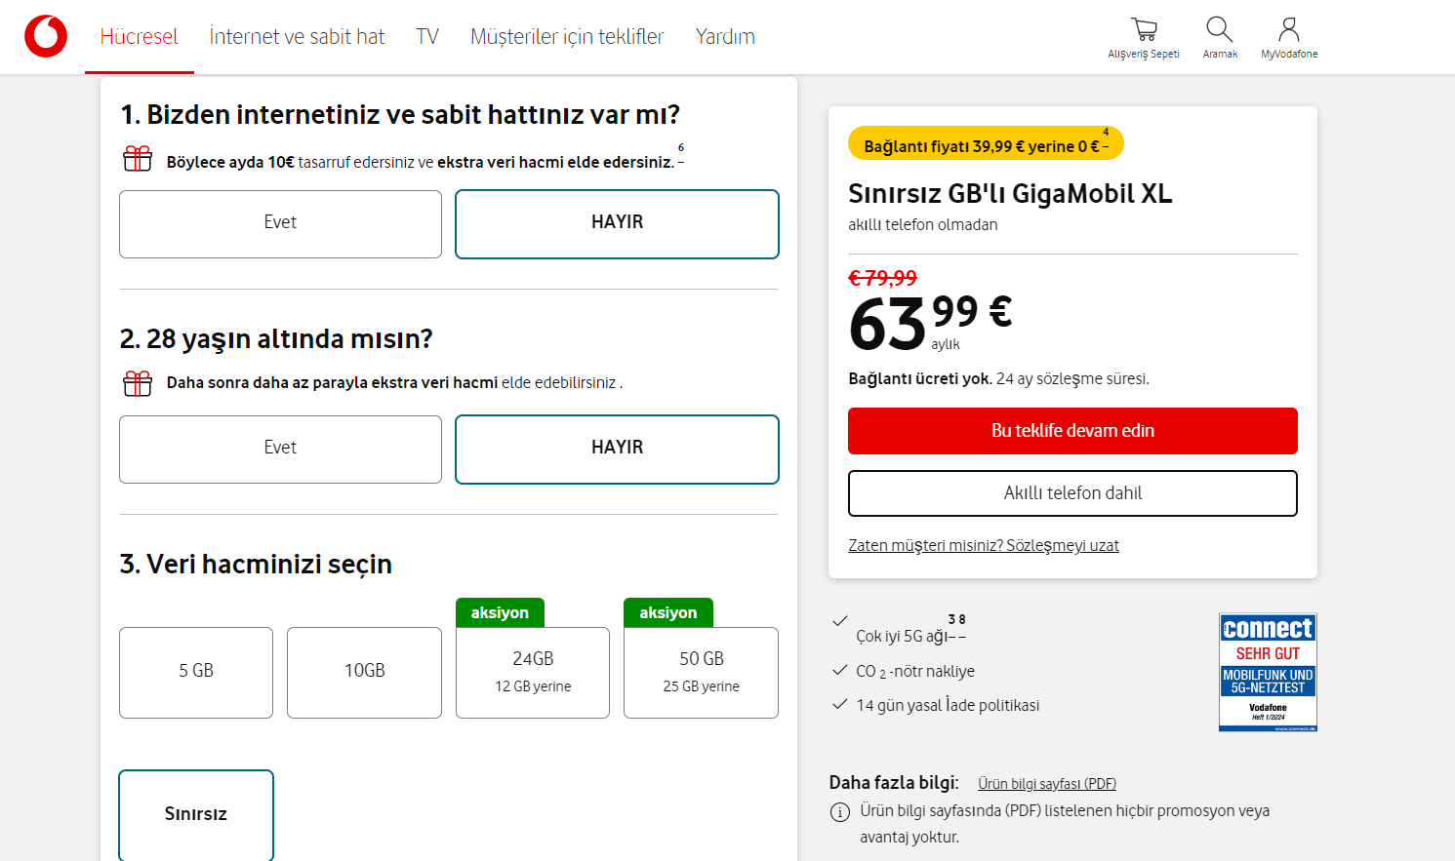Open the Yardım menu item
This screenshot has width=1455, height=861.
coord(725,37)
